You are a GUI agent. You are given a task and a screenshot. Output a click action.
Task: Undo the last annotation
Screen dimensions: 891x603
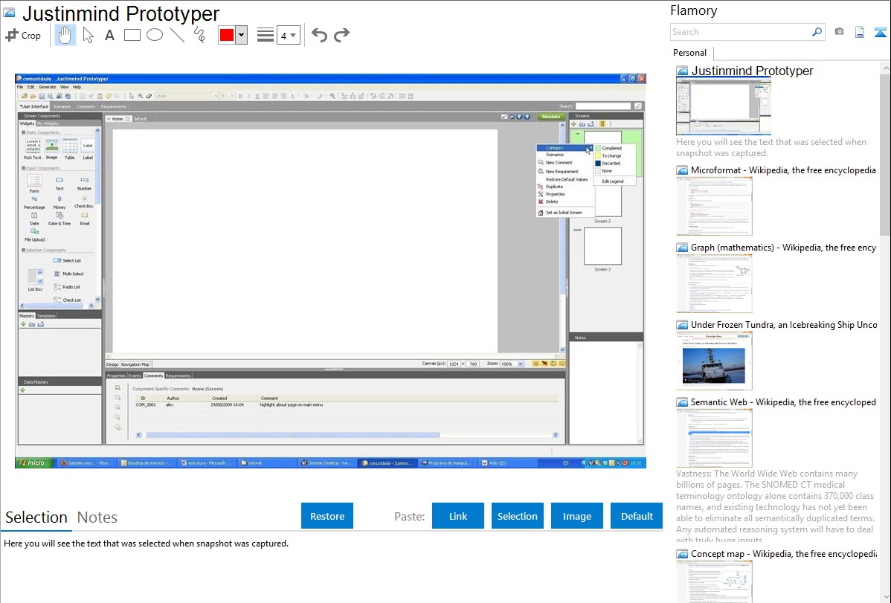coord(319,35)
